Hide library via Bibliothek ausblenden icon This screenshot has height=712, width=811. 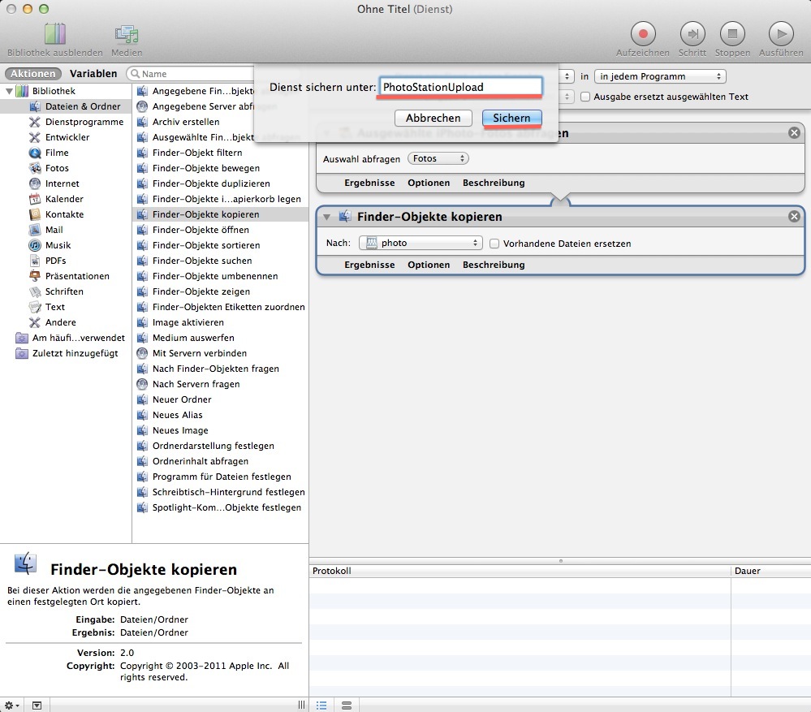coord(54,34)
